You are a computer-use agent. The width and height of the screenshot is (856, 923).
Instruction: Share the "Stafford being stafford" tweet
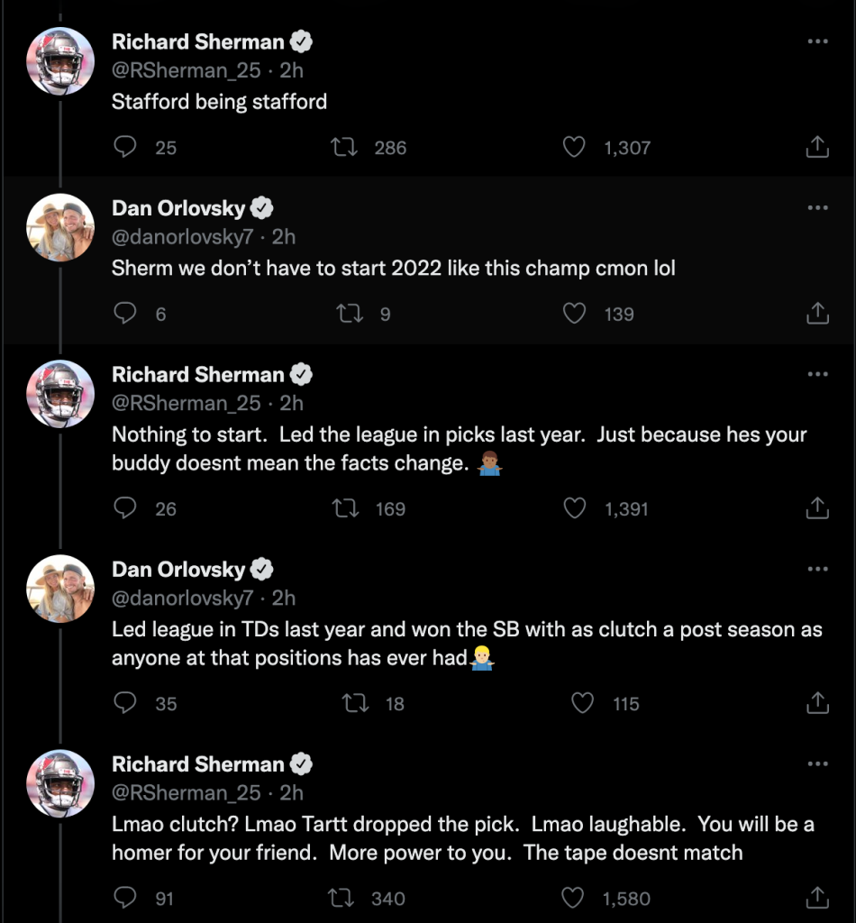[x=817, y=147]
